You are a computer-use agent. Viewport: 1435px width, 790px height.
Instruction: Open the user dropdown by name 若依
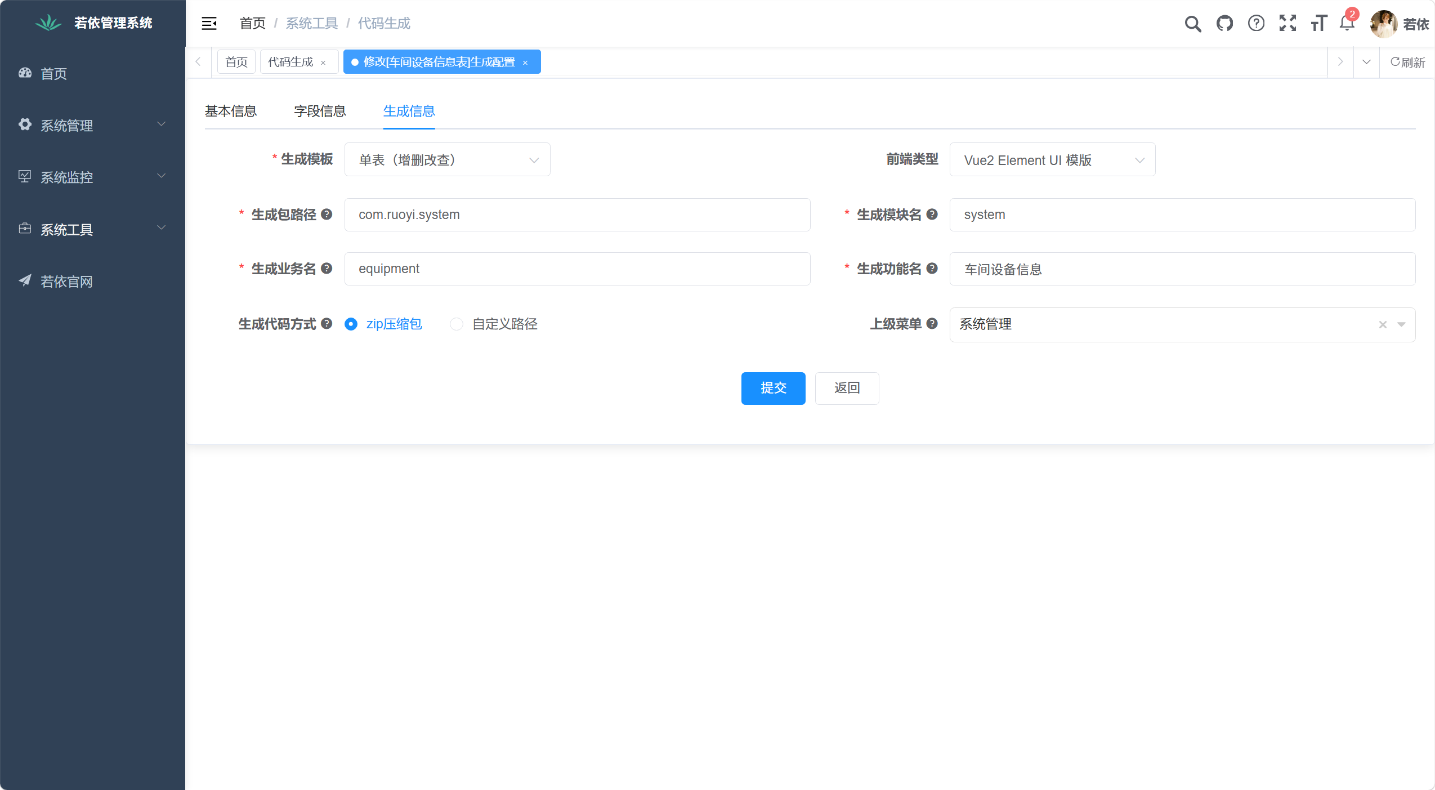pos(1415,24)
